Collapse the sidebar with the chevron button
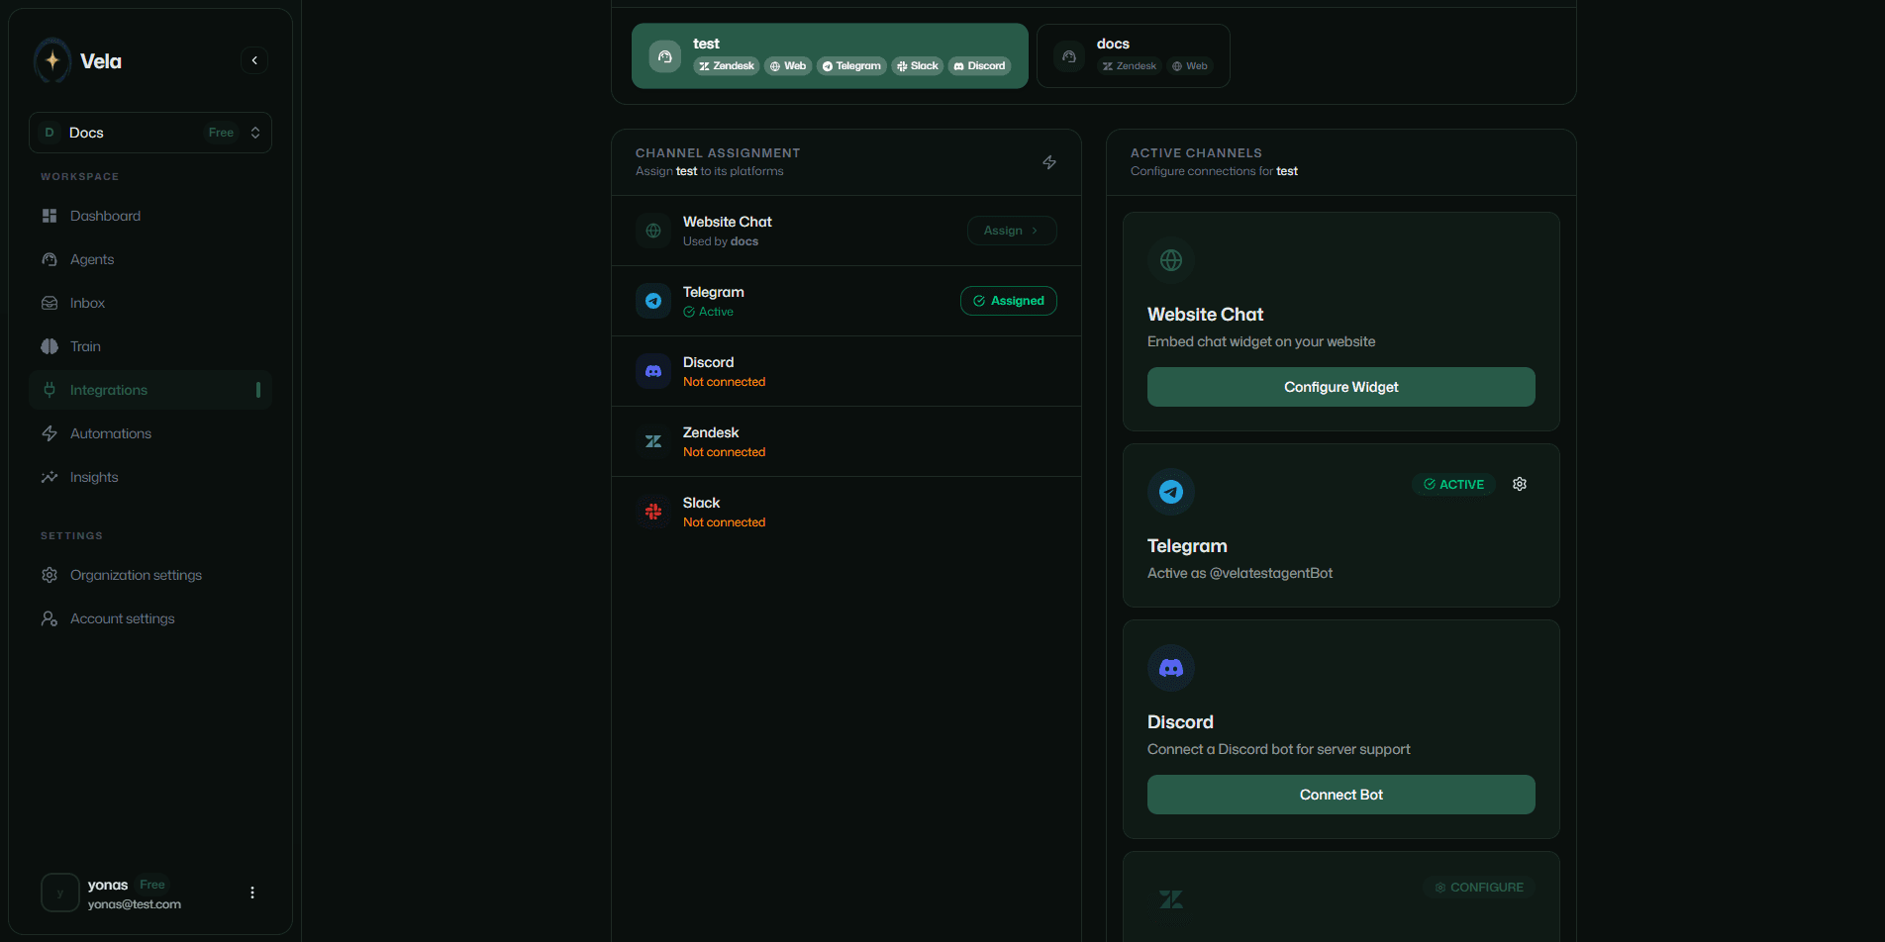This screenshot has width=1885, height=942. pos(254,60)
